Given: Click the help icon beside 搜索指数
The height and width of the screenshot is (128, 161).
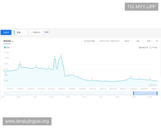Looking at the screenshot, I should pos(12,41).
